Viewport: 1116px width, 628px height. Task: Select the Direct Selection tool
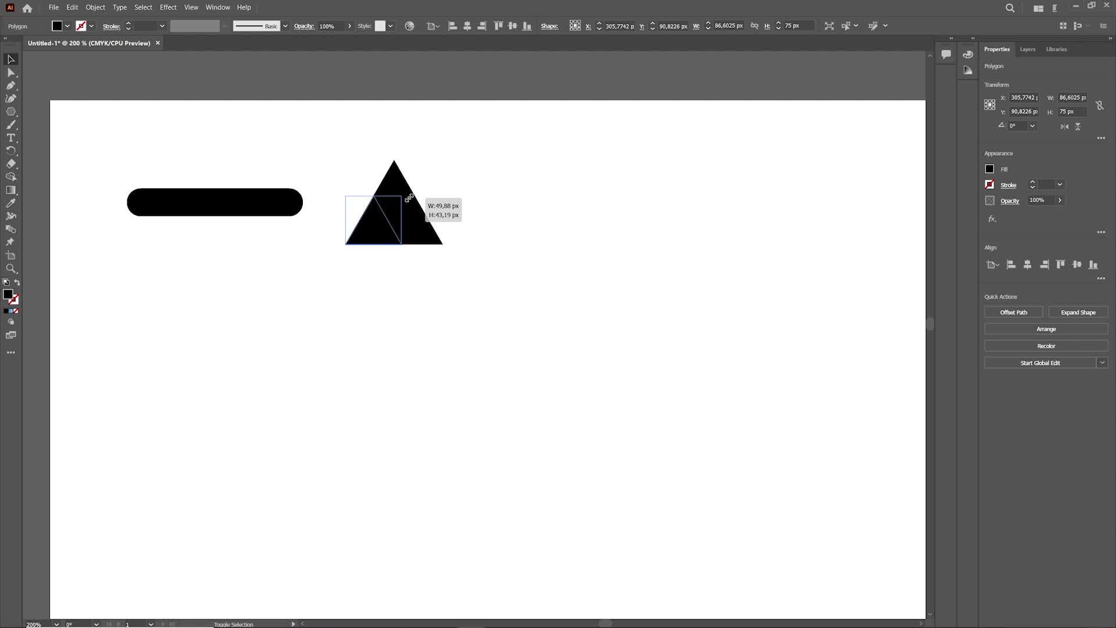tap(11, 73)
